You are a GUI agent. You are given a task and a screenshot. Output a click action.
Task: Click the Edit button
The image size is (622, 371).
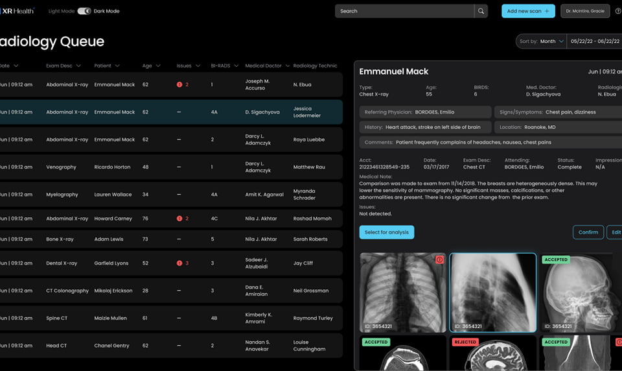pyautogui.click(x=615, y=232)
